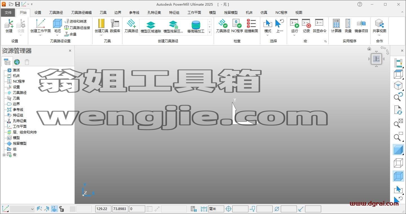Select 模型区域清除 strategy

[x=151, y=27]
